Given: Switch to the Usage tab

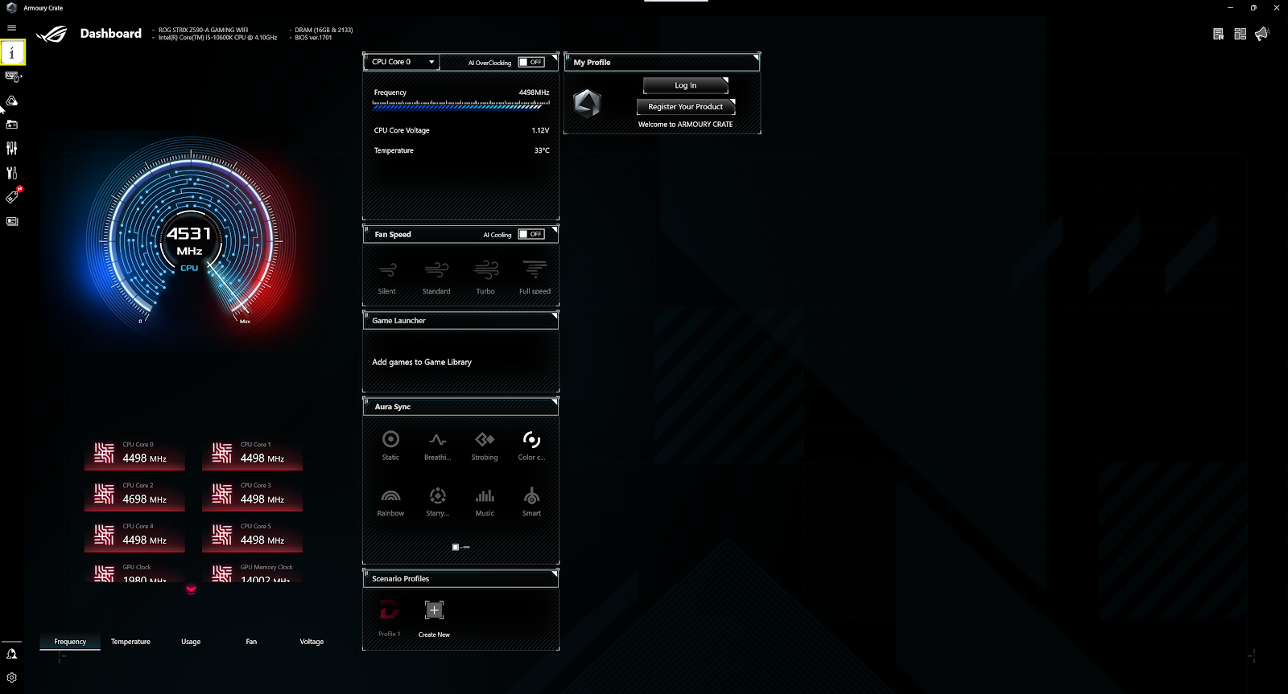Looking at the screenshot, I should click(191, 642).
